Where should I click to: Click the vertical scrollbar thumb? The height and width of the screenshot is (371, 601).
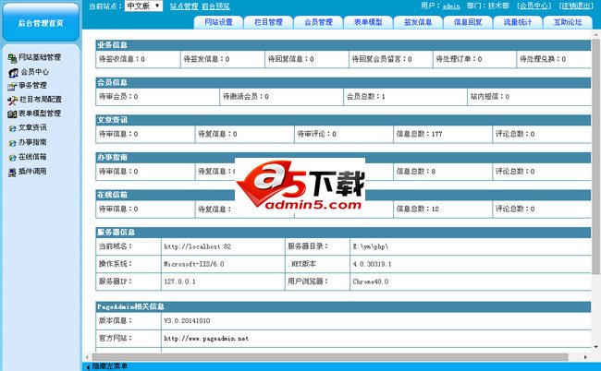click(x=596, y=157)
